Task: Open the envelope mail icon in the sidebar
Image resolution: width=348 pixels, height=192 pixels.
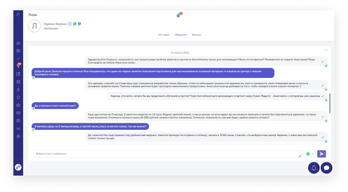Action: [x=18, y=113]
